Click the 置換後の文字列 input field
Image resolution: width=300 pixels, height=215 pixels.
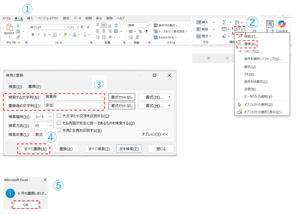[72, 105]
